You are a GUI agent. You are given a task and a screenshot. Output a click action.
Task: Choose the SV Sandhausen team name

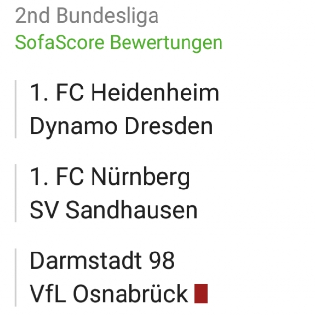tap(114, 210)
